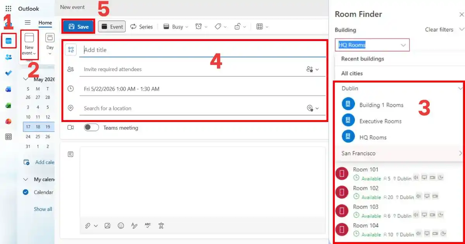Uncheck the Calendar checkbox
The image size is (465, 244).
[26, 192]
